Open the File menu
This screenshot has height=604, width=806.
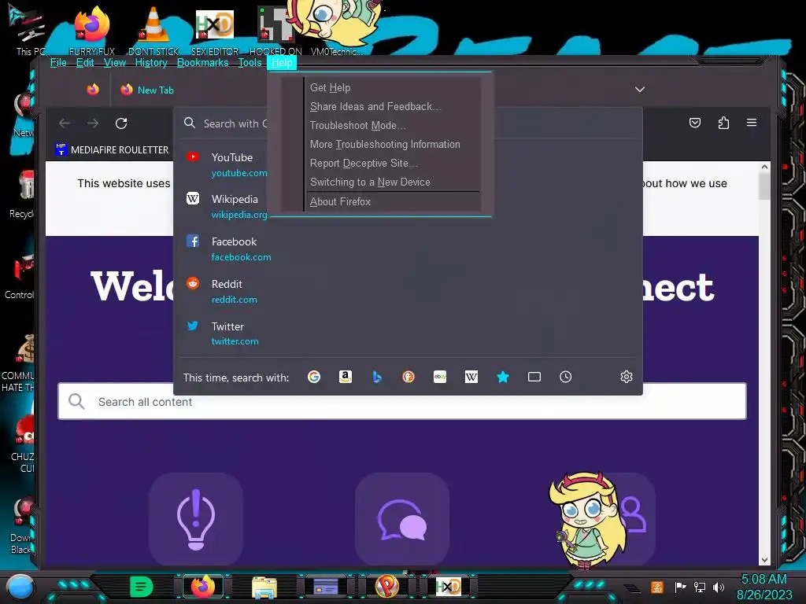pos(58,63)
